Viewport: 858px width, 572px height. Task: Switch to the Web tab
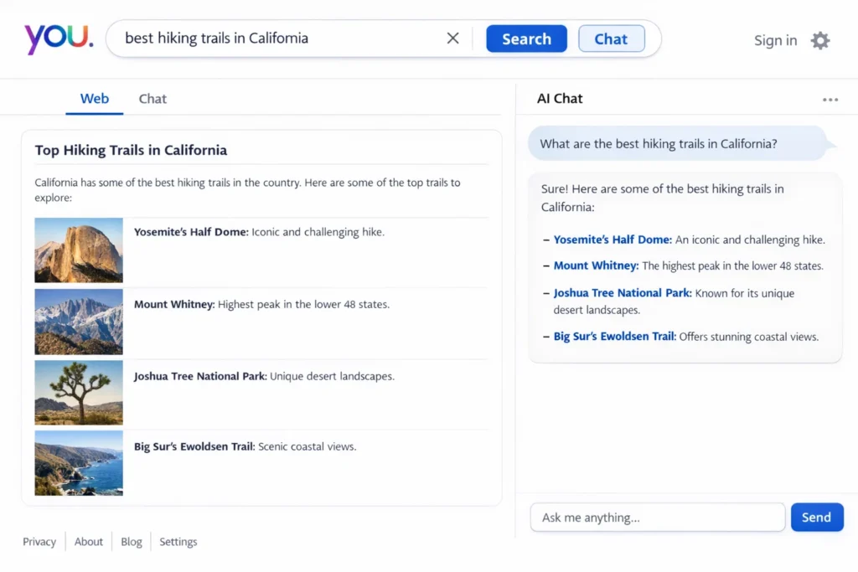[94, 98]
